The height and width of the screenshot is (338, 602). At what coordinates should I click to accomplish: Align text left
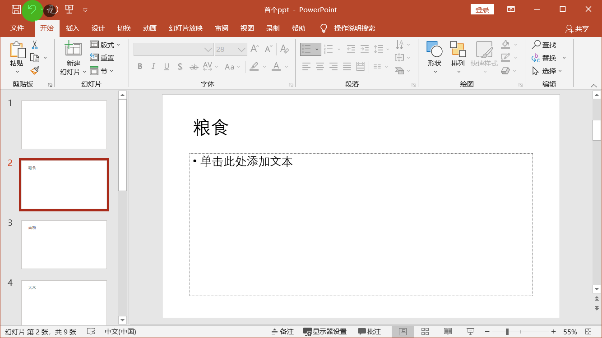pyautogui.click(x=306, y=67)
